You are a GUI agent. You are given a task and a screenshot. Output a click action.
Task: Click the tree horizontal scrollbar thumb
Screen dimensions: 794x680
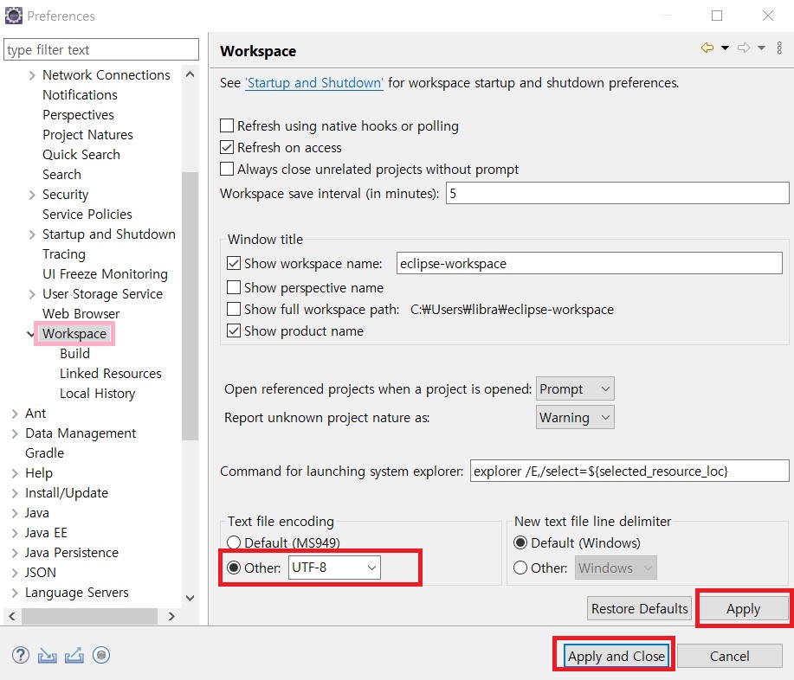pyautogui.click(x=90, y=616)
